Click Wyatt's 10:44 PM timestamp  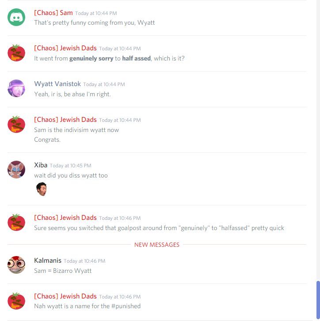point(104,84)
